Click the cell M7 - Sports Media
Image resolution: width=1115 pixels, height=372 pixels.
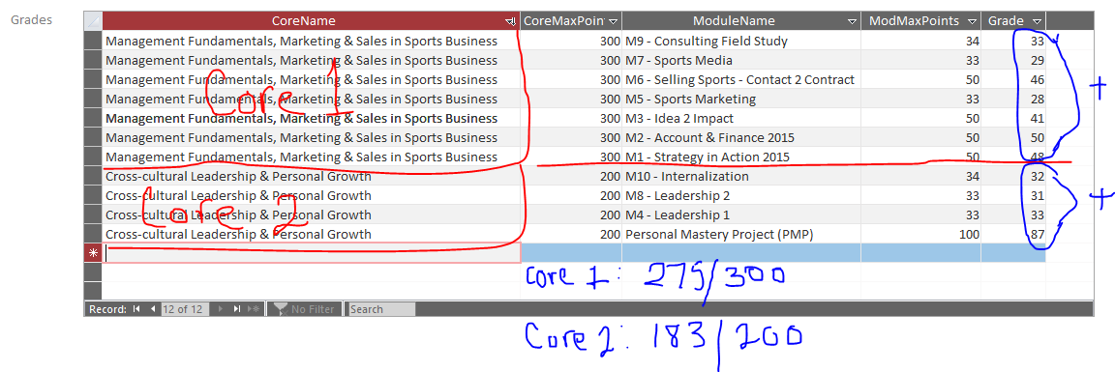pos(741,60)
